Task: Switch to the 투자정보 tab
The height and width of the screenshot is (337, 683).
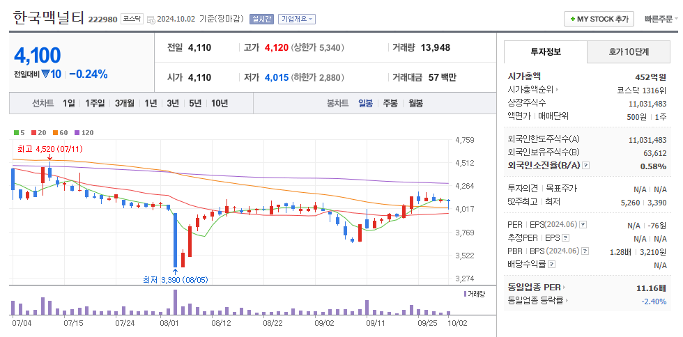Action: coord(545,52)
